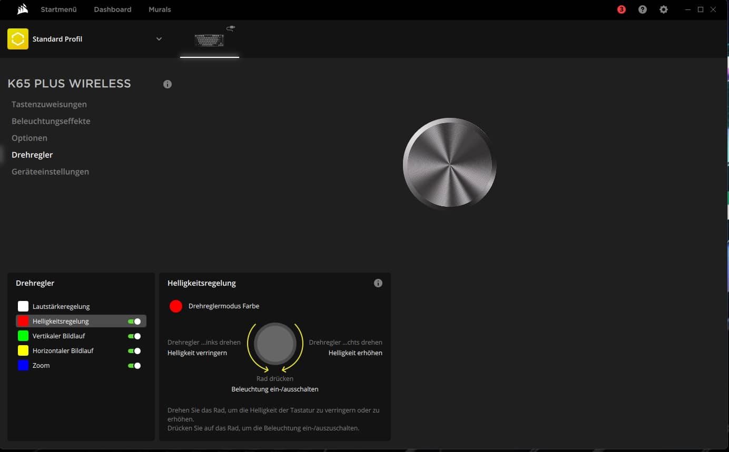This screenshot has height=452, width=729.
Task: Go to Beleuchtungseffekte section
Action: (x=51, y=121)
